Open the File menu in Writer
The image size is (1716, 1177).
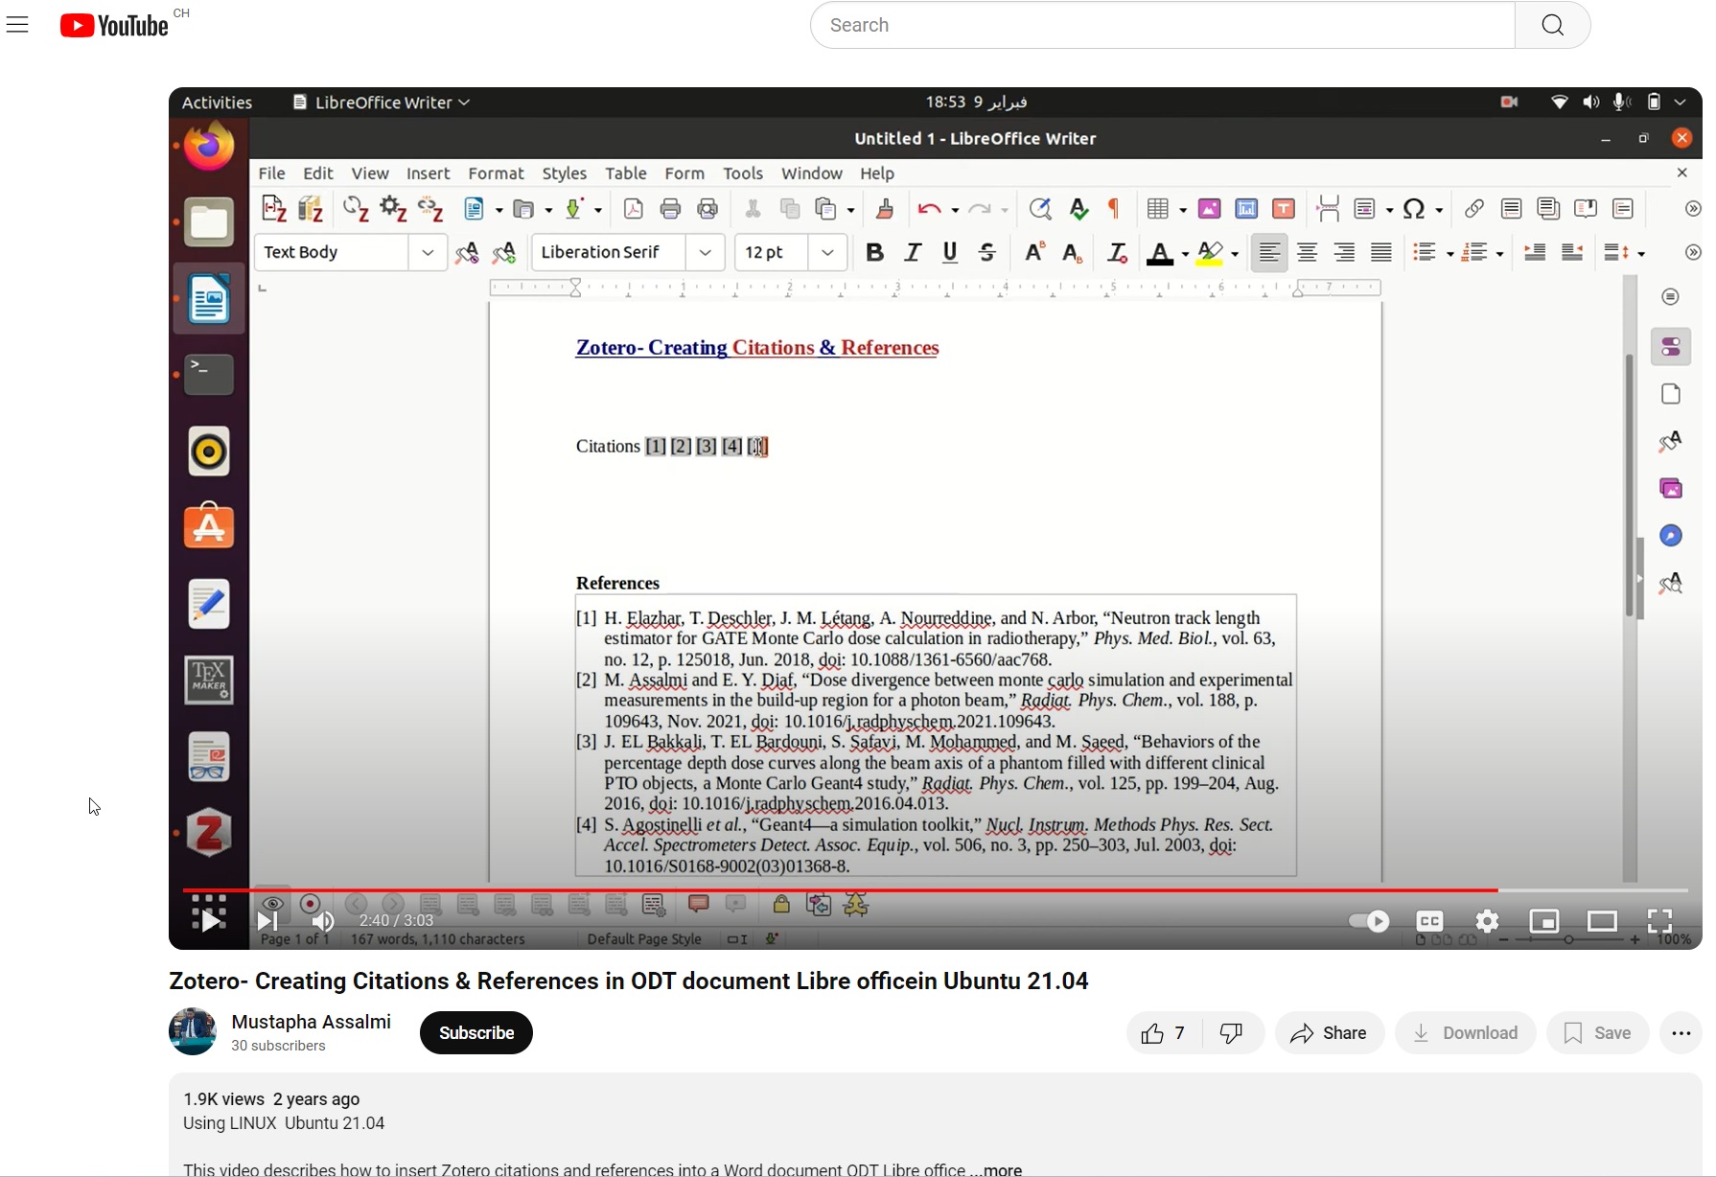pos(272,173)
